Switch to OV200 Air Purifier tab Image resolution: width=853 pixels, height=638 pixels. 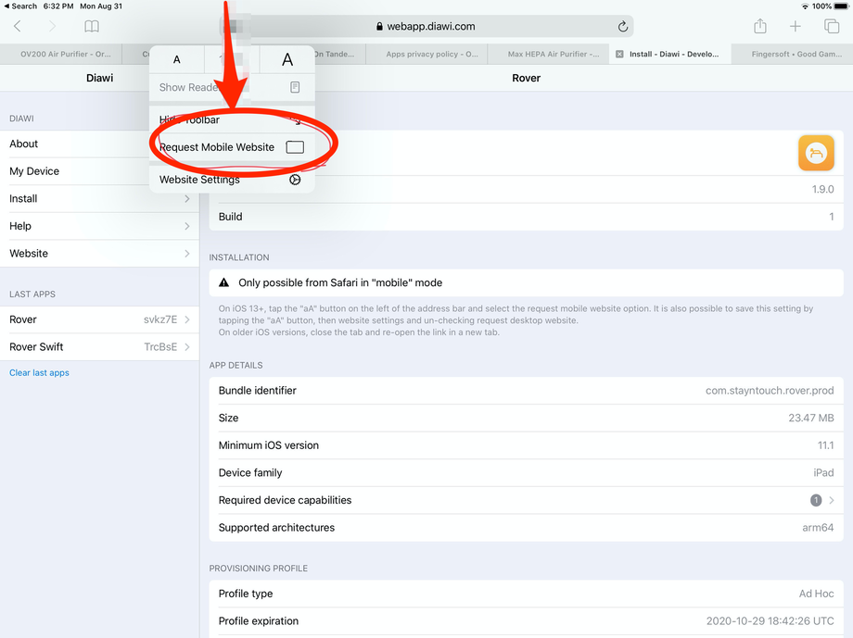[61, 54]
